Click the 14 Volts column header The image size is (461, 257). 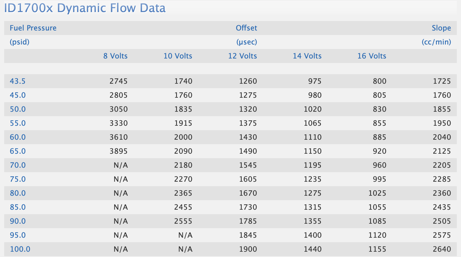coord(307,56)
